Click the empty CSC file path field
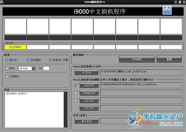The image size is (186, 132). click(141, 101)
